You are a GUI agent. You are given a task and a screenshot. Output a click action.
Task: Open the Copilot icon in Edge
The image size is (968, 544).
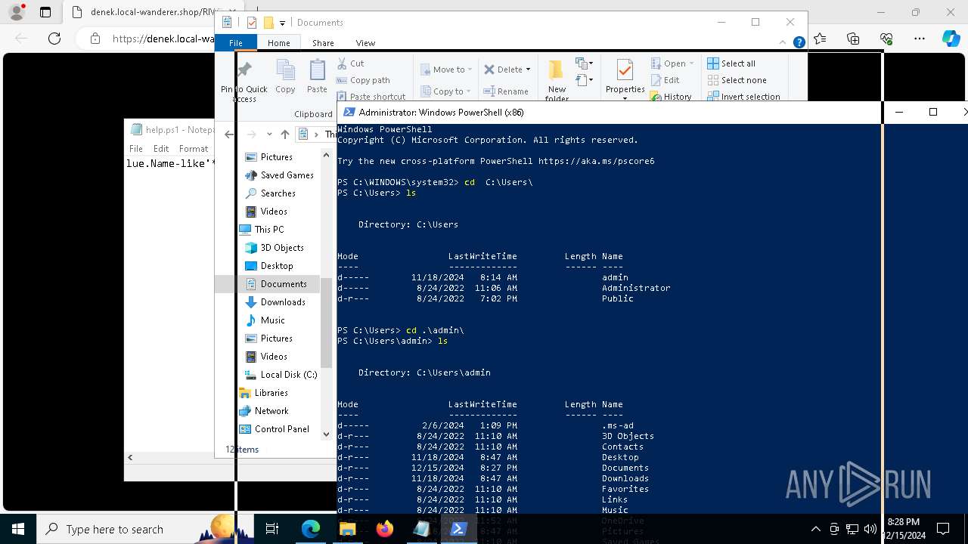click(x=951, y=39)
